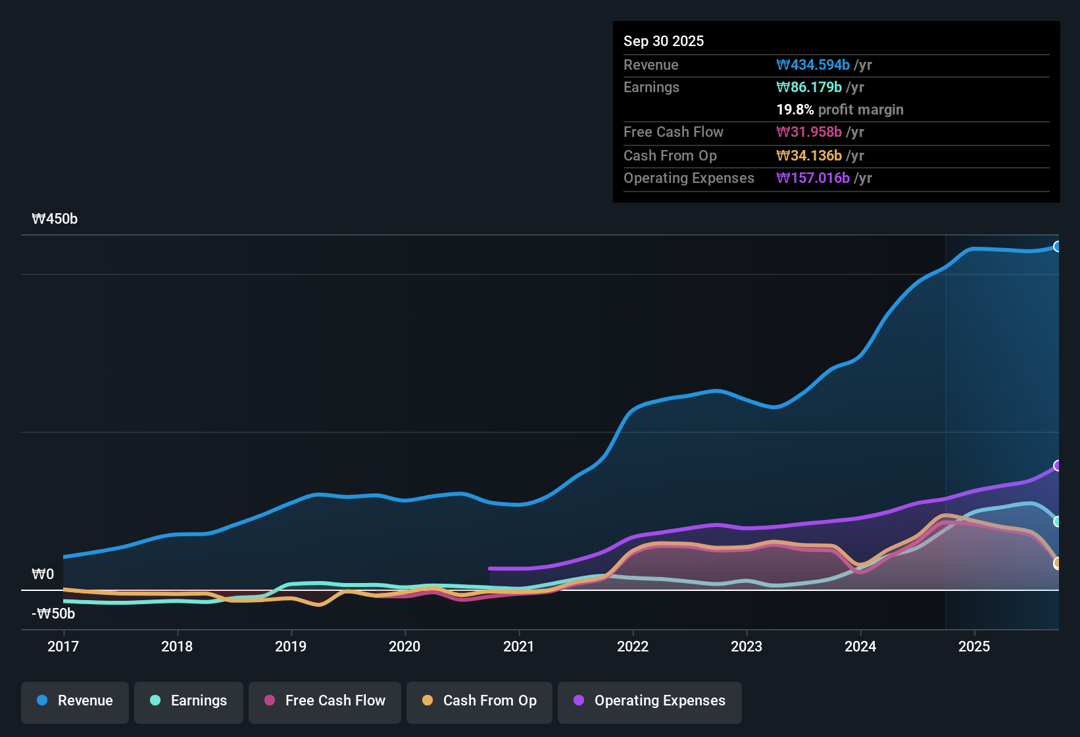Click the pink Free Cash Flow legend dot icon
The width and height of the screenshot is (1080, 737).
pos(270,701)
